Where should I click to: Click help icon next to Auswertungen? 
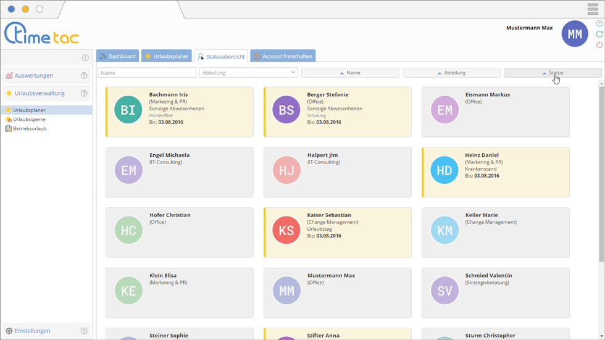point(84,75)
